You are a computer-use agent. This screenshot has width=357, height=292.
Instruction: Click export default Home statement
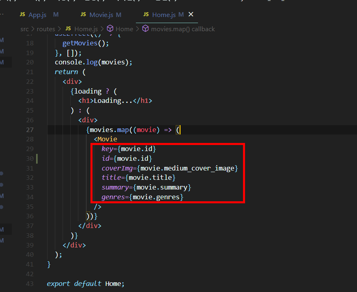pyautogui.click(x=86, y=284)
